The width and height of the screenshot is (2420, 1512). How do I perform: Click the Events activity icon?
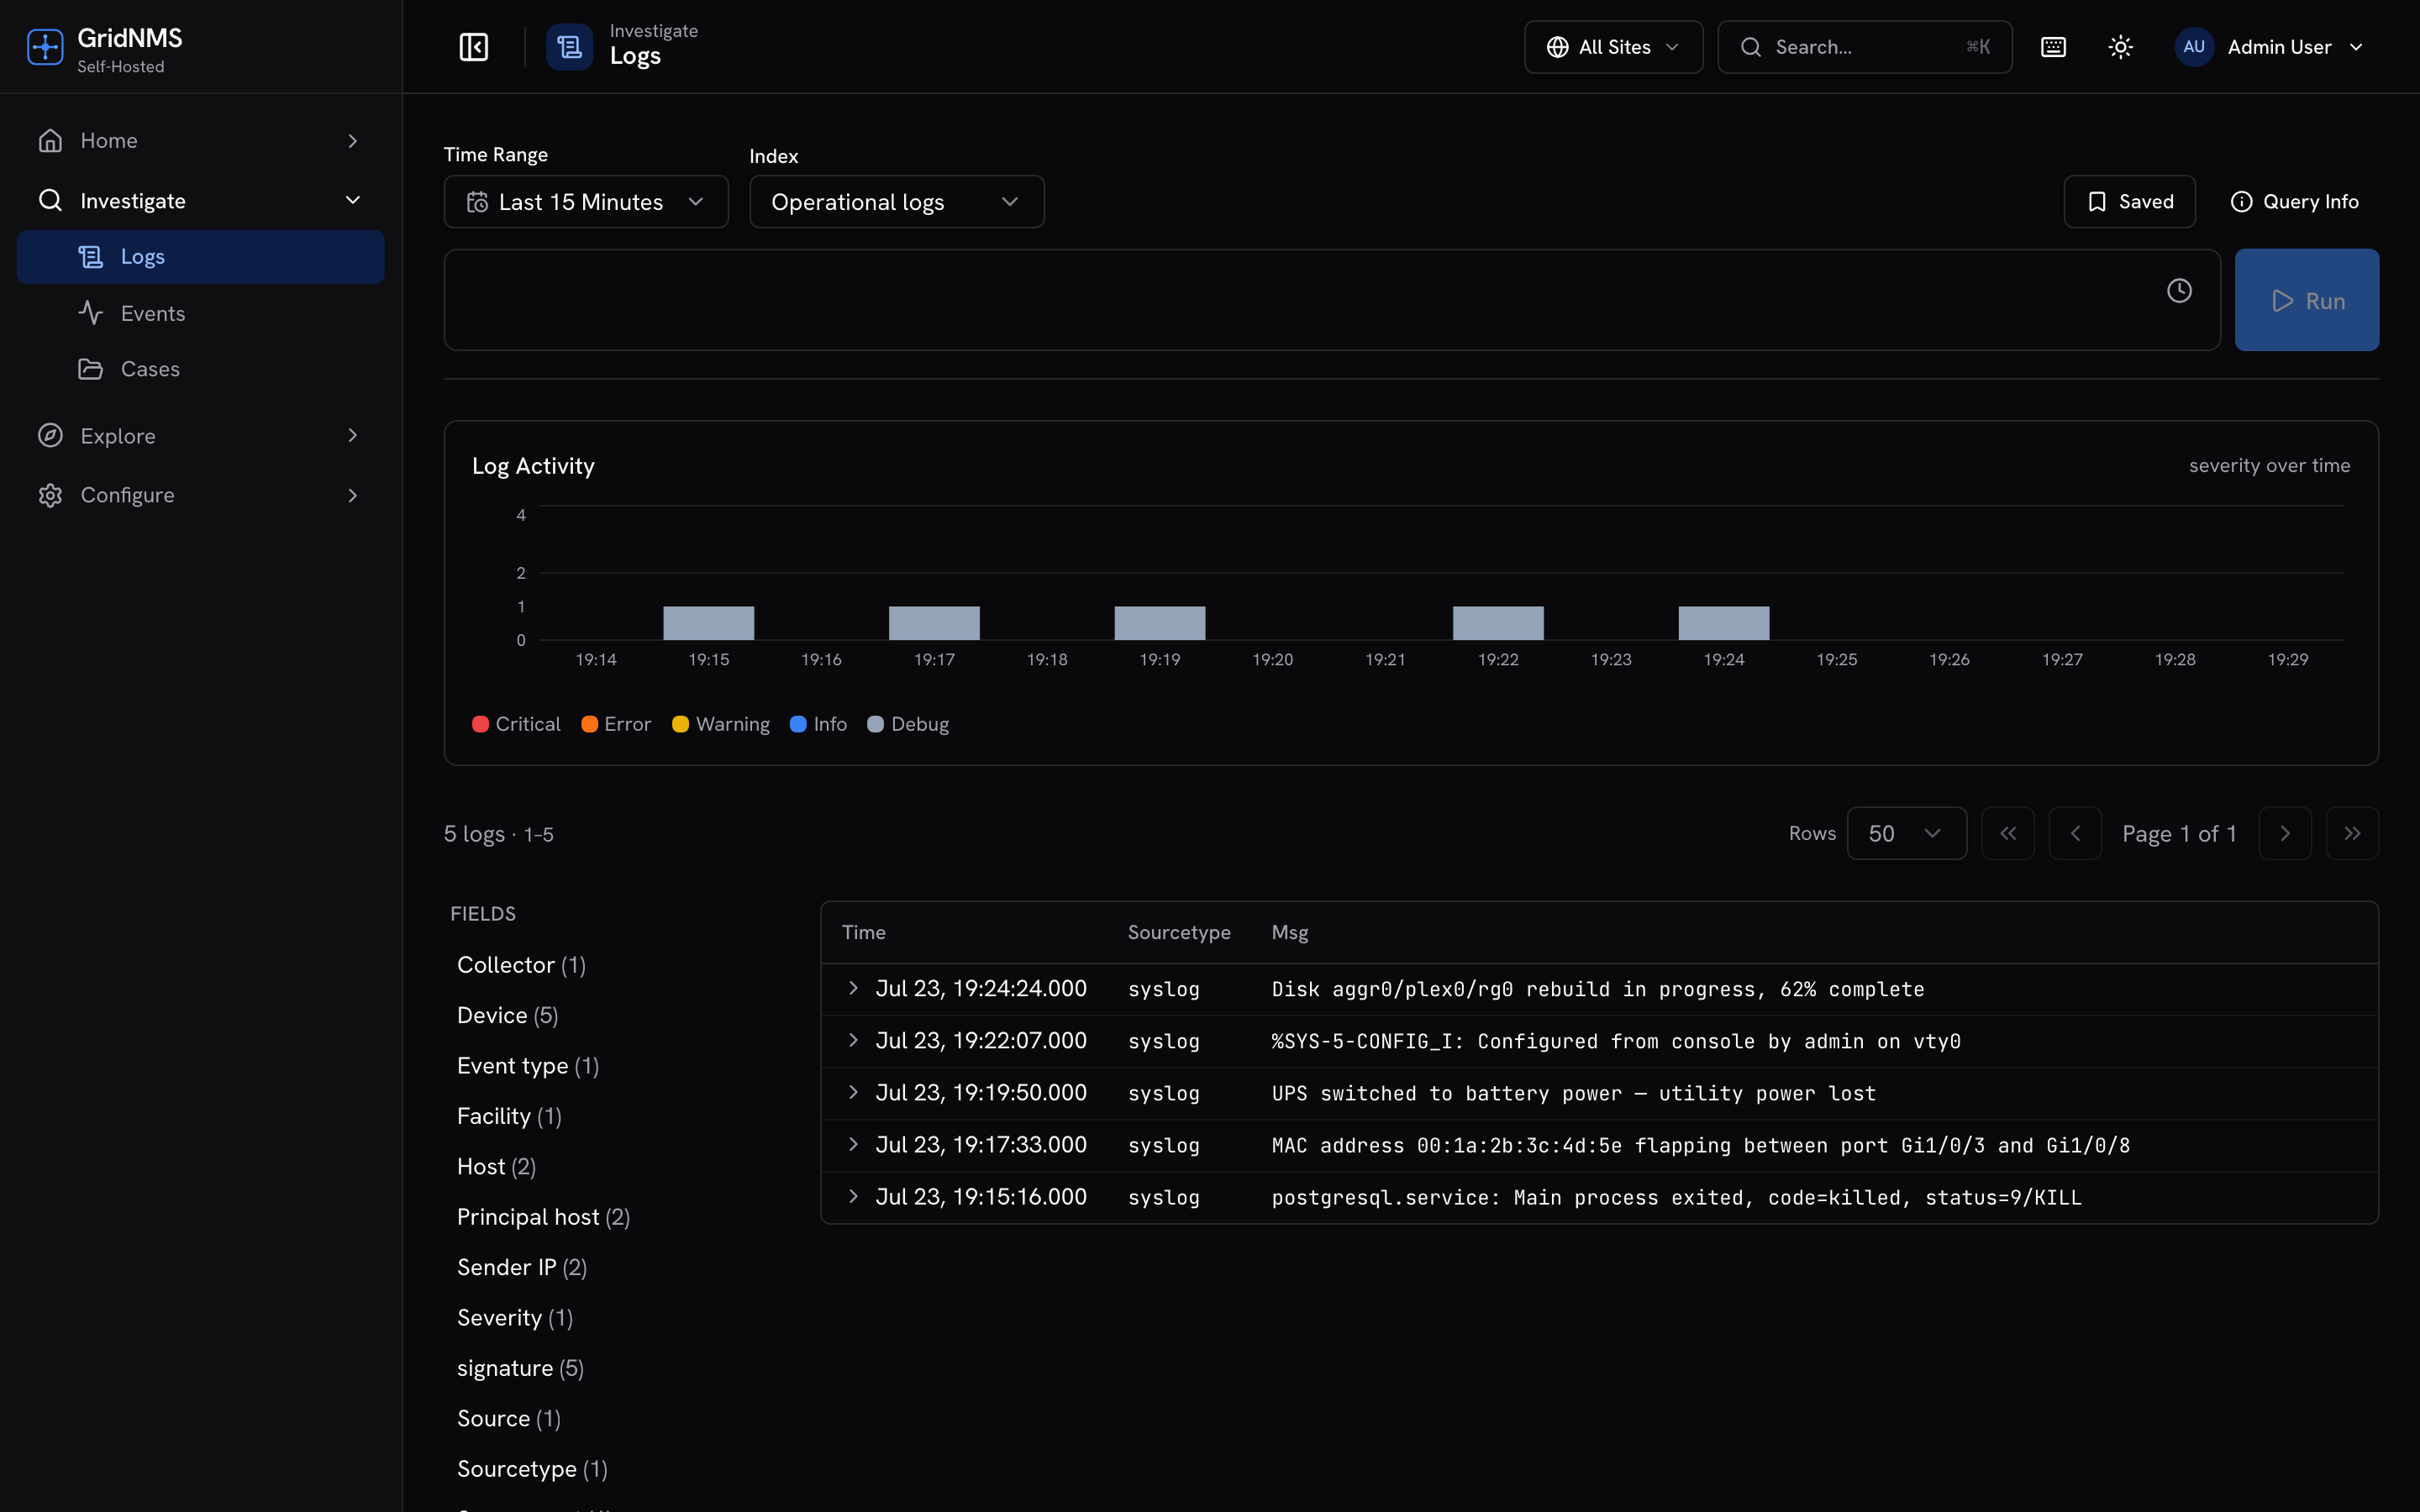point(90,313)
